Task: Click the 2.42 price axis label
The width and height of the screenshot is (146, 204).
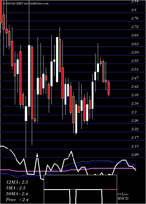Action: (135, 87)
